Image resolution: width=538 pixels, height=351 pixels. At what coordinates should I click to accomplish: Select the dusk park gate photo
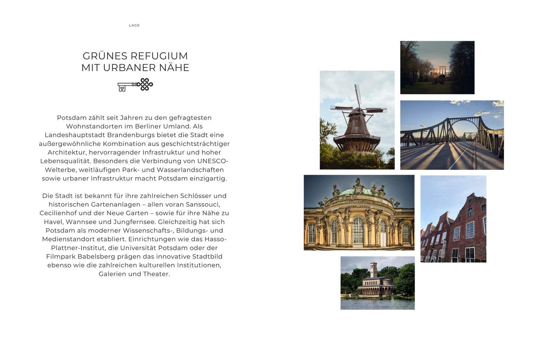pyautogui.click(x=437, y=68)
